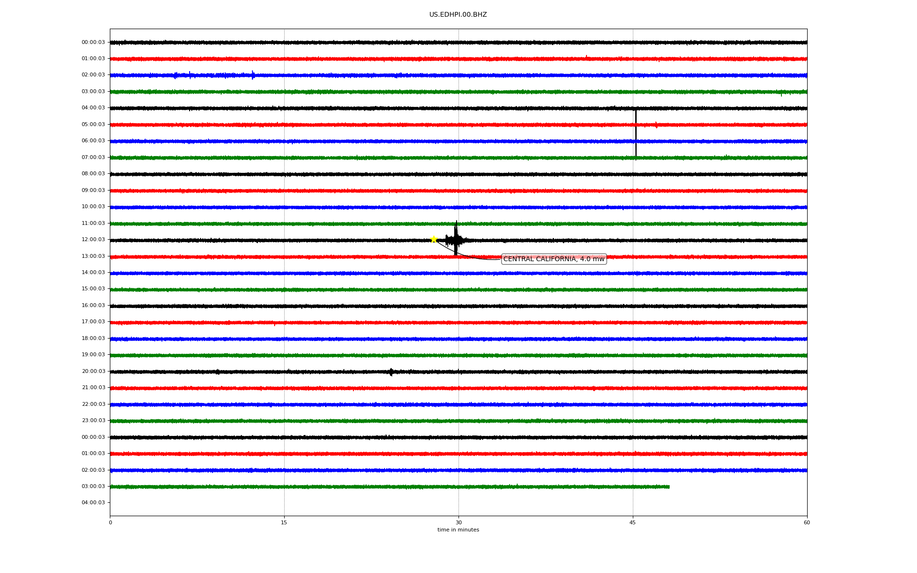The width and height of the screenshot is (917, 573).
Task: Click the 16:00:03 row label
Action: [93, 306]
